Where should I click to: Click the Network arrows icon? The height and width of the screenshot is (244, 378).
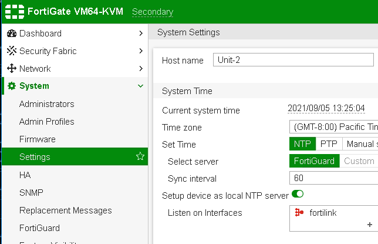[12, 68]
